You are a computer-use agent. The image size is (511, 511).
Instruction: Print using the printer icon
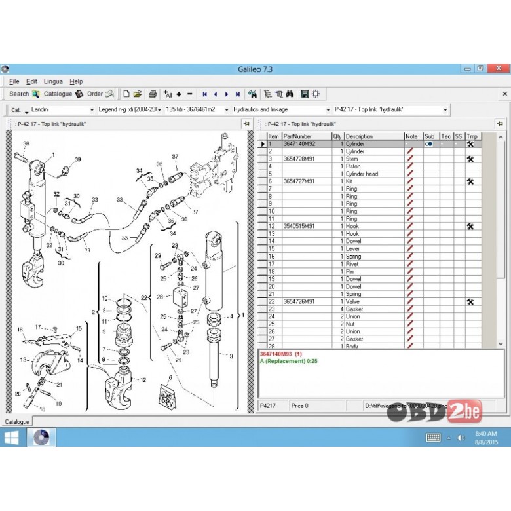(153, 94)
